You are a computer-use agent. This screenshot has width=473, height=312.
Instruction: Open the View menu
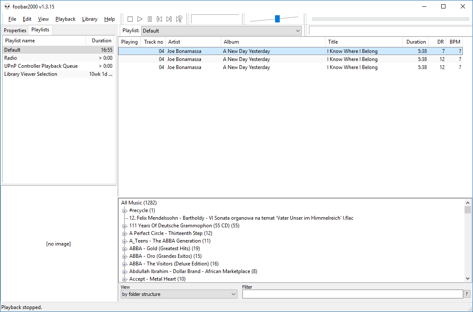(x=43, y=19)
